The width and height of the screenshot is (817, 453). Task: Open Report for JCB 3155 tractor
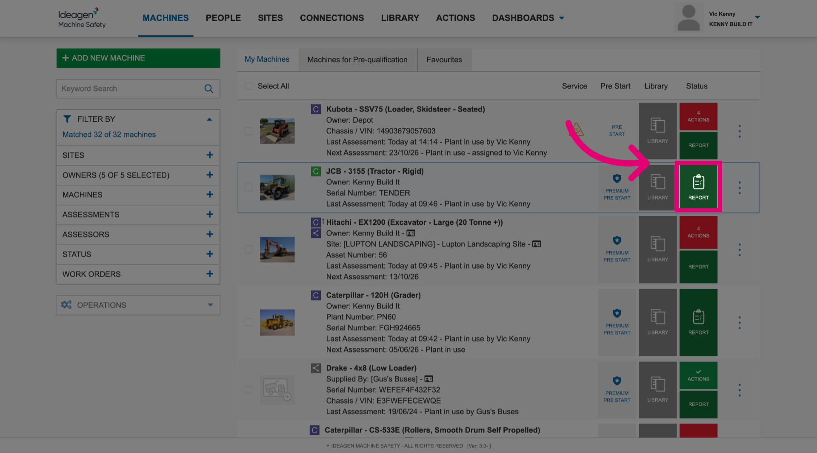(x=698, y=187)
